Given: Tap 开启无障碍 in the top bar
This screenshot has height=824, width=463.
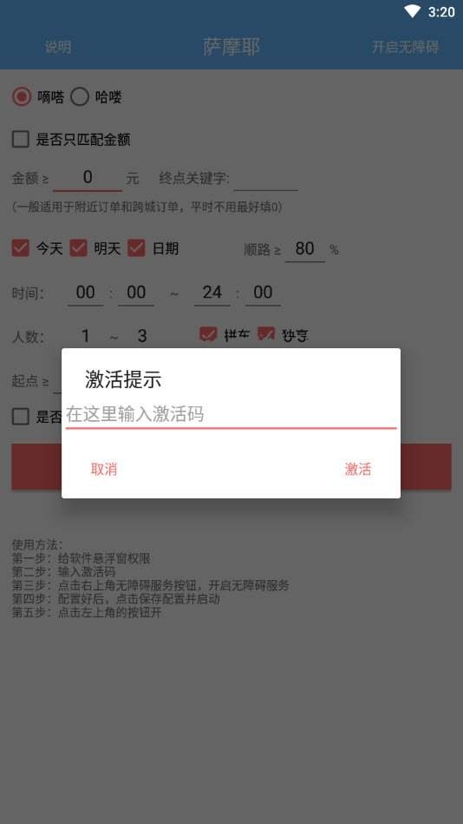Looking at the screenshot, I should tap(405, 47).
